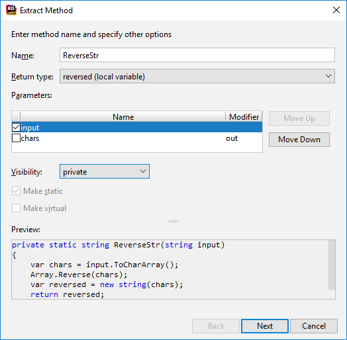Click the Back button
This screenshot has width=347, height=340.
pyautogui.click(x=216, y=326)
